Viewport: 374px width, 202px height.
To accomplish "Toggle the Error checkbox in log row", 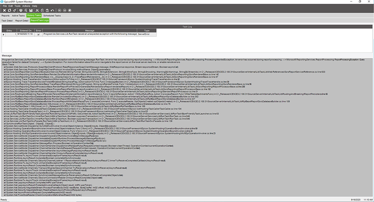I will (x=38, y=34).
